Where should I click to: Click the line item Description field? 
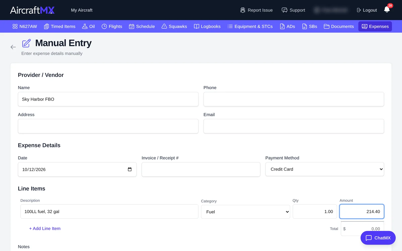coord(109,212)
